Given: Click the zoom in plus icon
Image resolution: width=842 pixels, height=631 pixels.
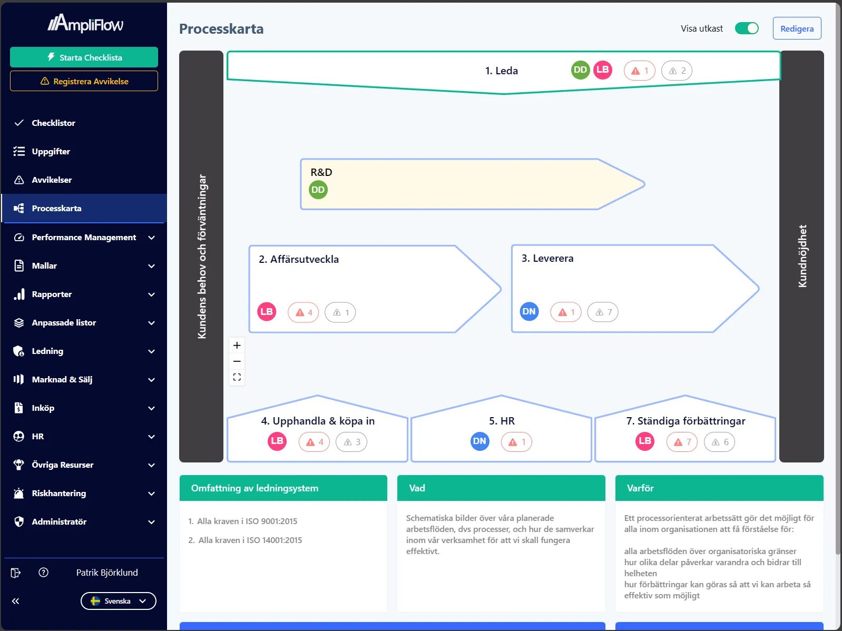Looking at the screenshot, I should coord(237,346).
